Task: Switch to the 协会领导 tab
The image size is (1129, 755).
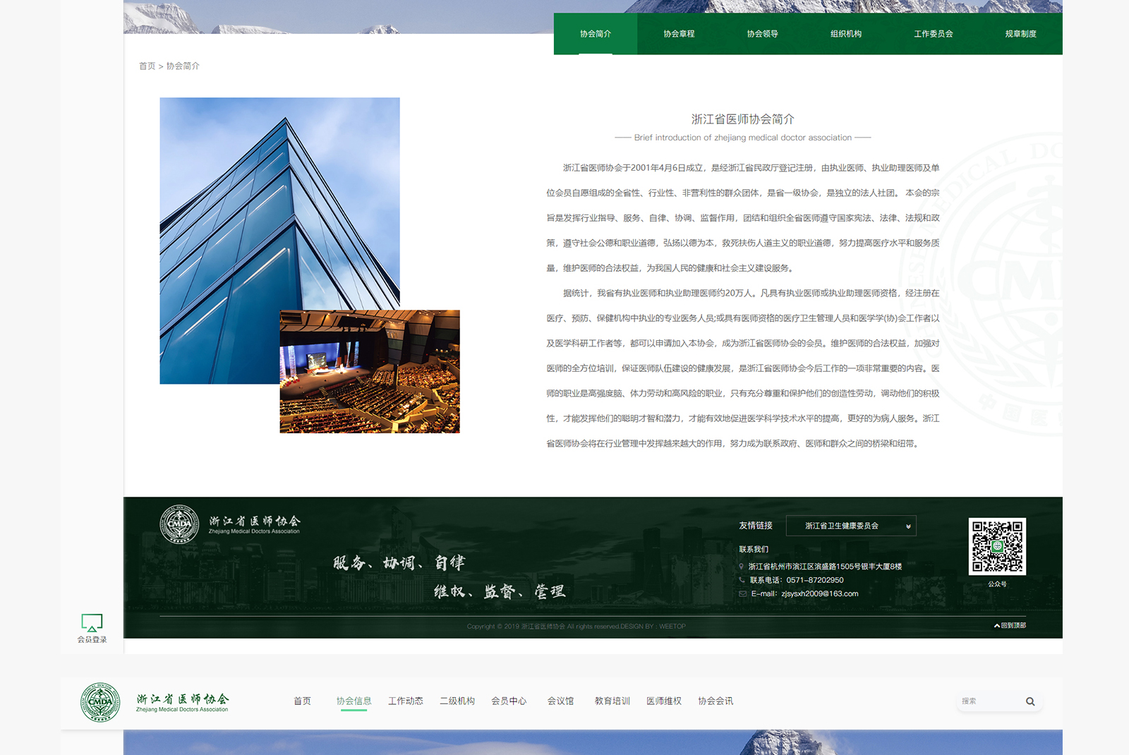Action: click(762, 34)
